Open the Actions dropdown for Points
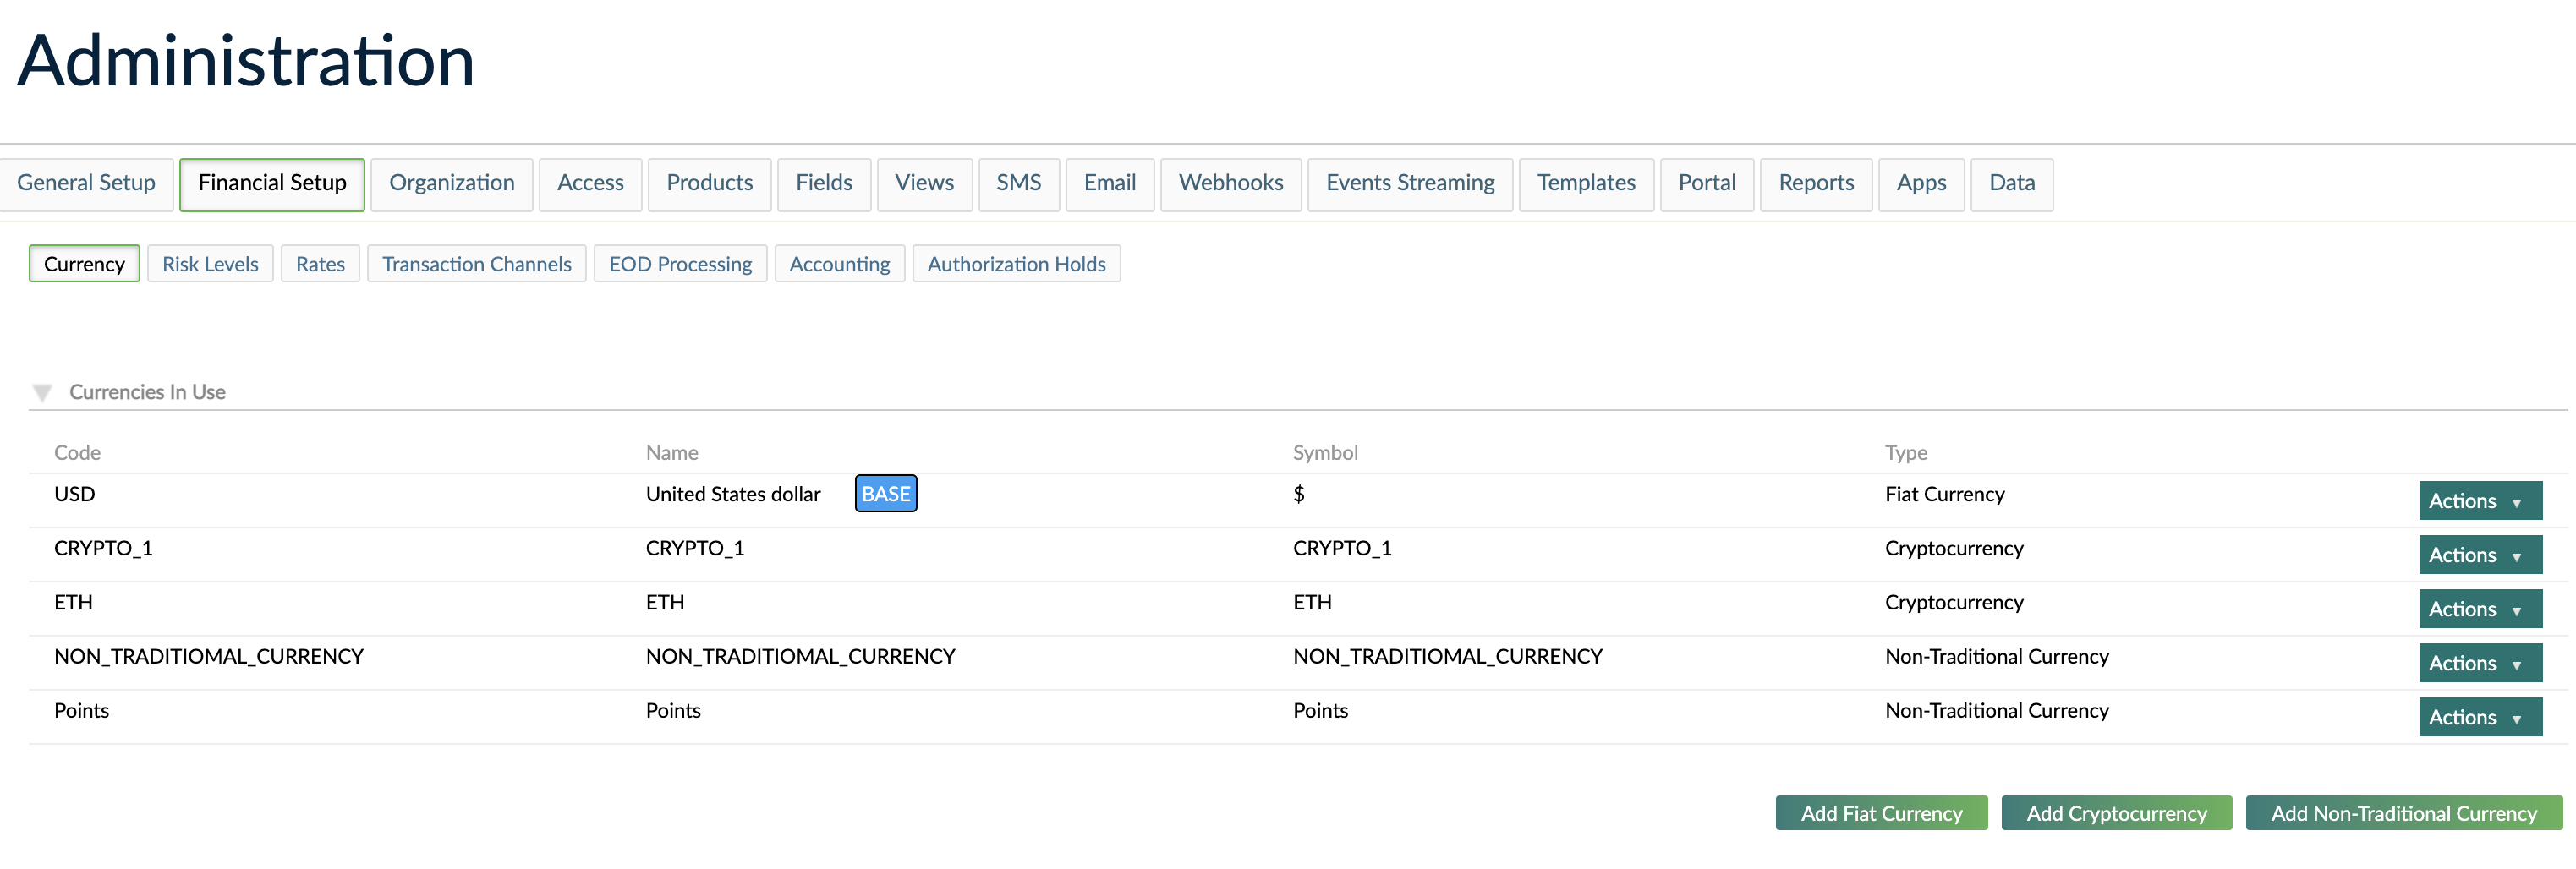 click(x=2479, y=716)
